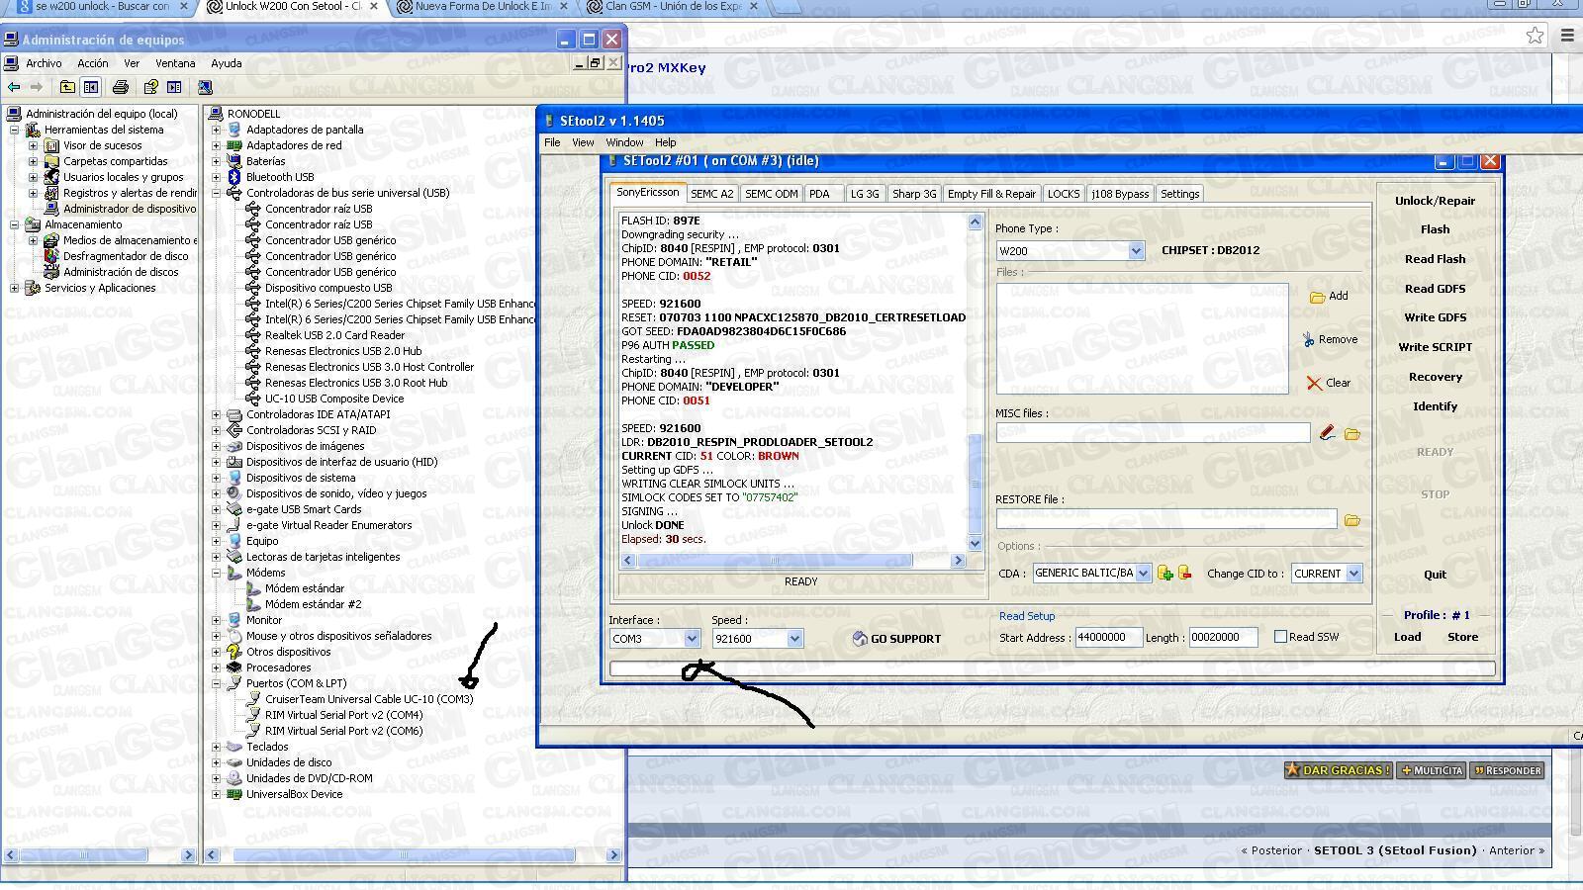Image resolution: width=1583 pixels, height=890 pixels.
Task: Select the Otros dispositivos warning icon
Action: click(234, 652)
